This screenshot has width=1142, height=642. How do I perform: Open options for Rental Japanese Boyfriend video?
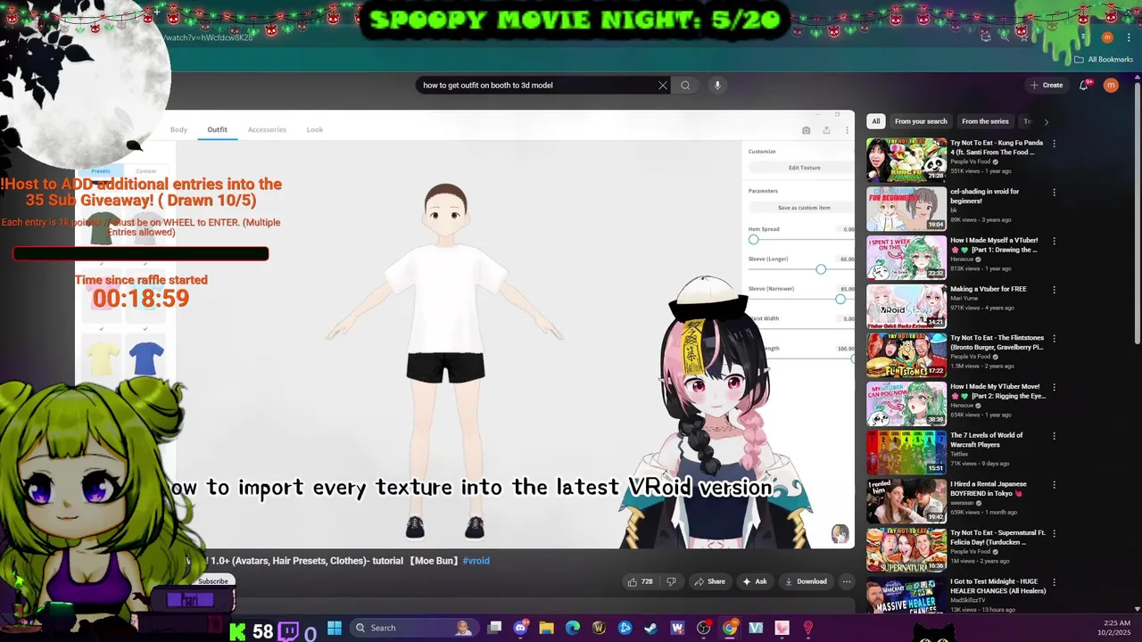coord(1054,485)
